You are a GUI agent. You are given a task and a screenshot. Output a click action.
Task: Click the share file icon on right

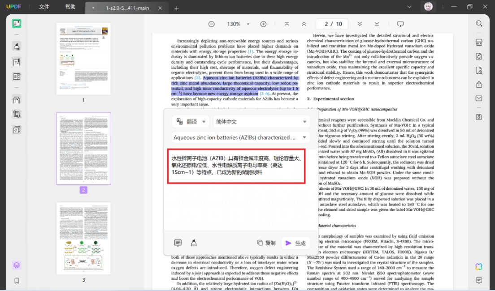[479, 85]
